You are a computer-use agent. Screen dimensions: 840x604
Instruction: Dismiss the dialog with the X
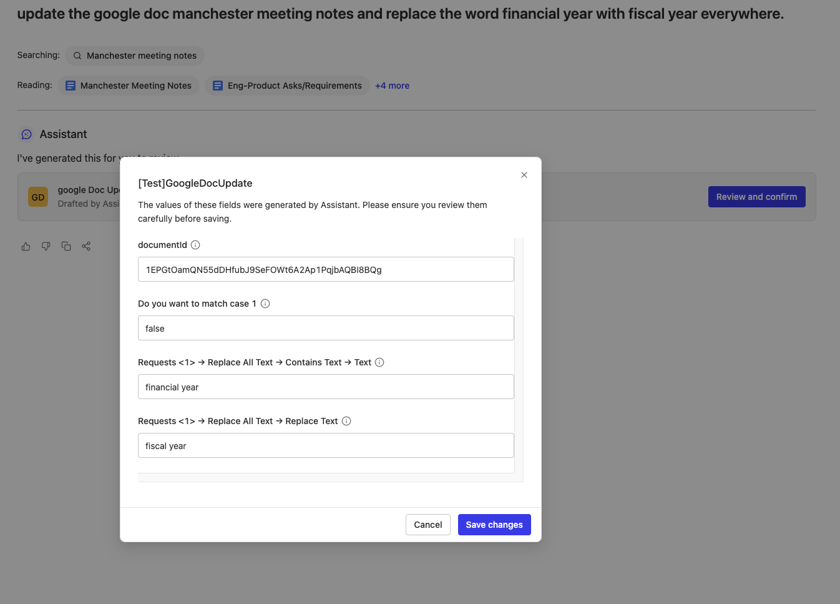tap(524, 175)
